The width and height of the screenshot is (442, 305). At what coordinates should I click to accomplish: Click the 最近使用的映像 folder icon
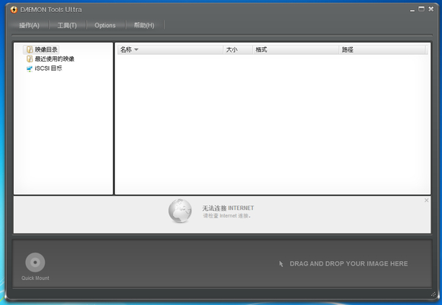click(30, 59)
